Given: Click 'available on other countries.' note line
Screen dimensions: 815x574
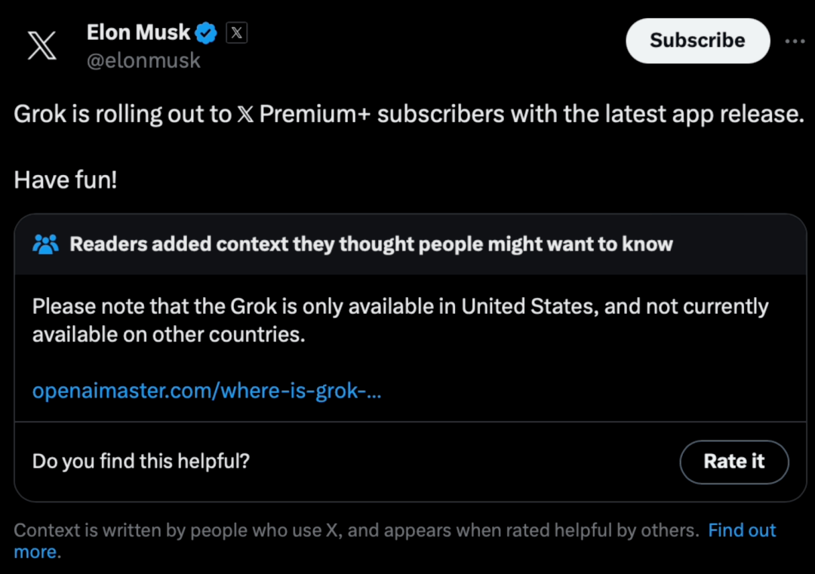Looking at the screenshot, I should click(169, 335).
